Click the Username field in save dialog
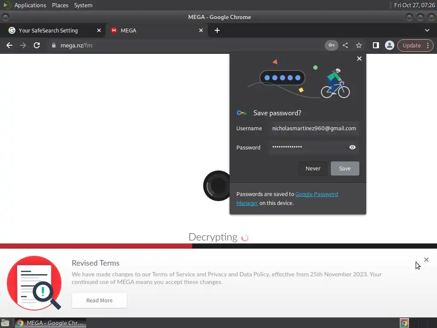 pyautogui.click(x=314, y=128)
